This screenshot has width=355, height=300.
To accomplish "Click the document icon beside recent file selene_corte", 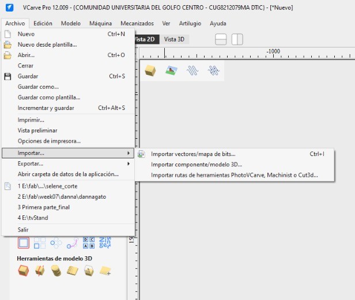I will click(x=7, y=186).
